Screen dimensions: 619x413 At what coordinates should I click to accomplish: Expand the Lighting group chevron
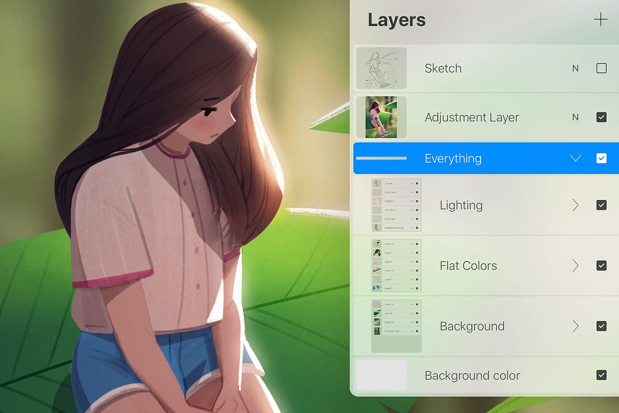tap(575, 205)
